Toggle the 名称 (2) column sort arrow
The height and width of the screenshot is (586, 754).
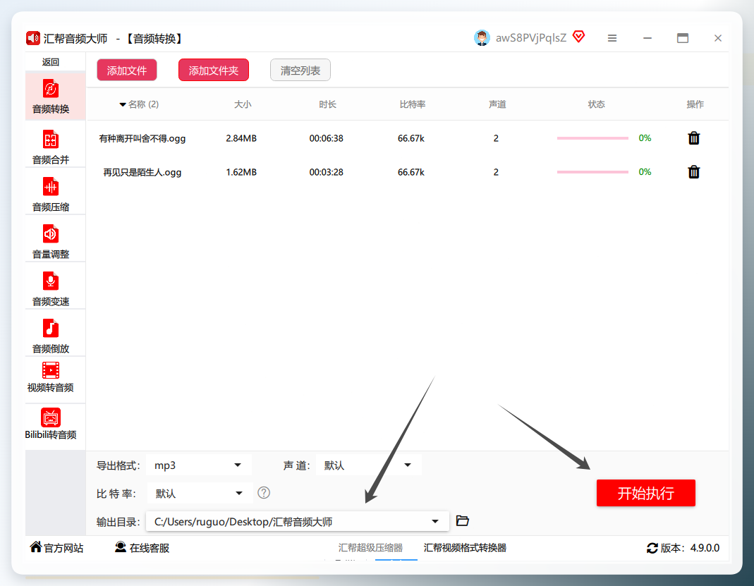(x=123, y=104)
